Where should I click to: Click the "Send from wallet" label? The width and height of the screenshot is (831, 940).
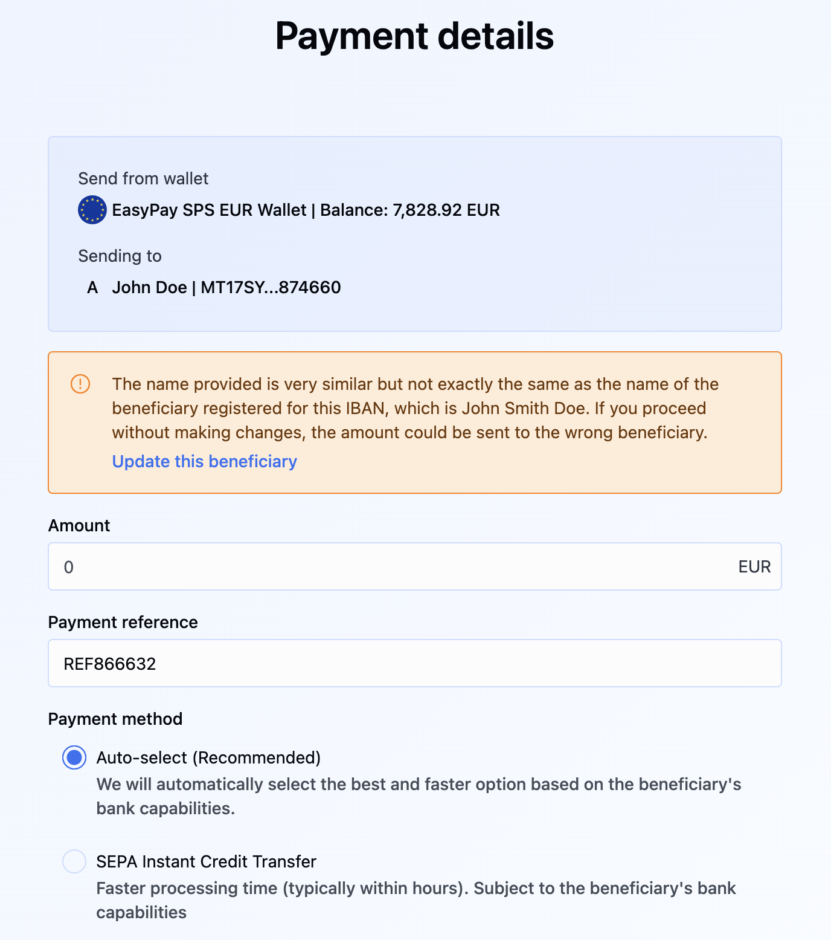pos(143,178)
